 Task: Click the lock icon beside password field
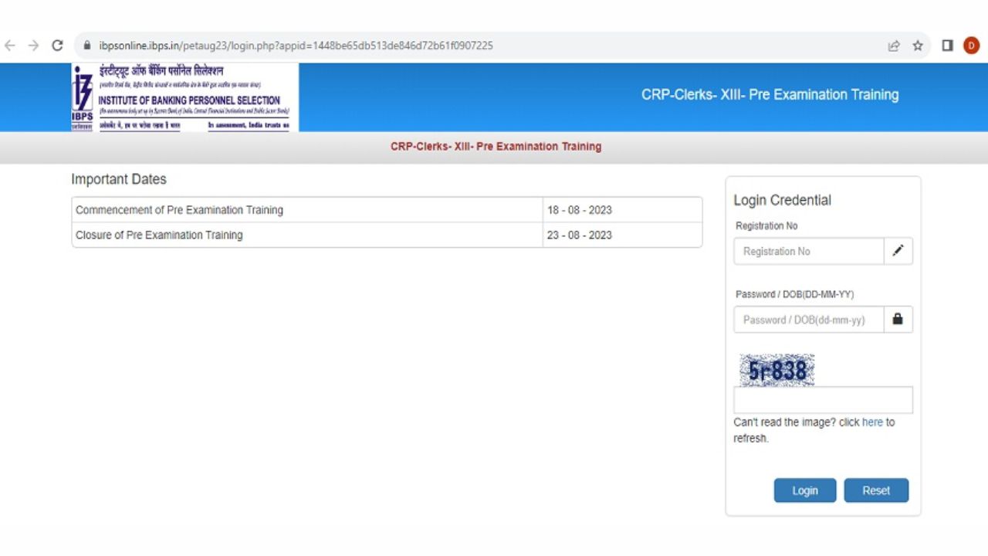pyautogui.click(x=898, y=319)
